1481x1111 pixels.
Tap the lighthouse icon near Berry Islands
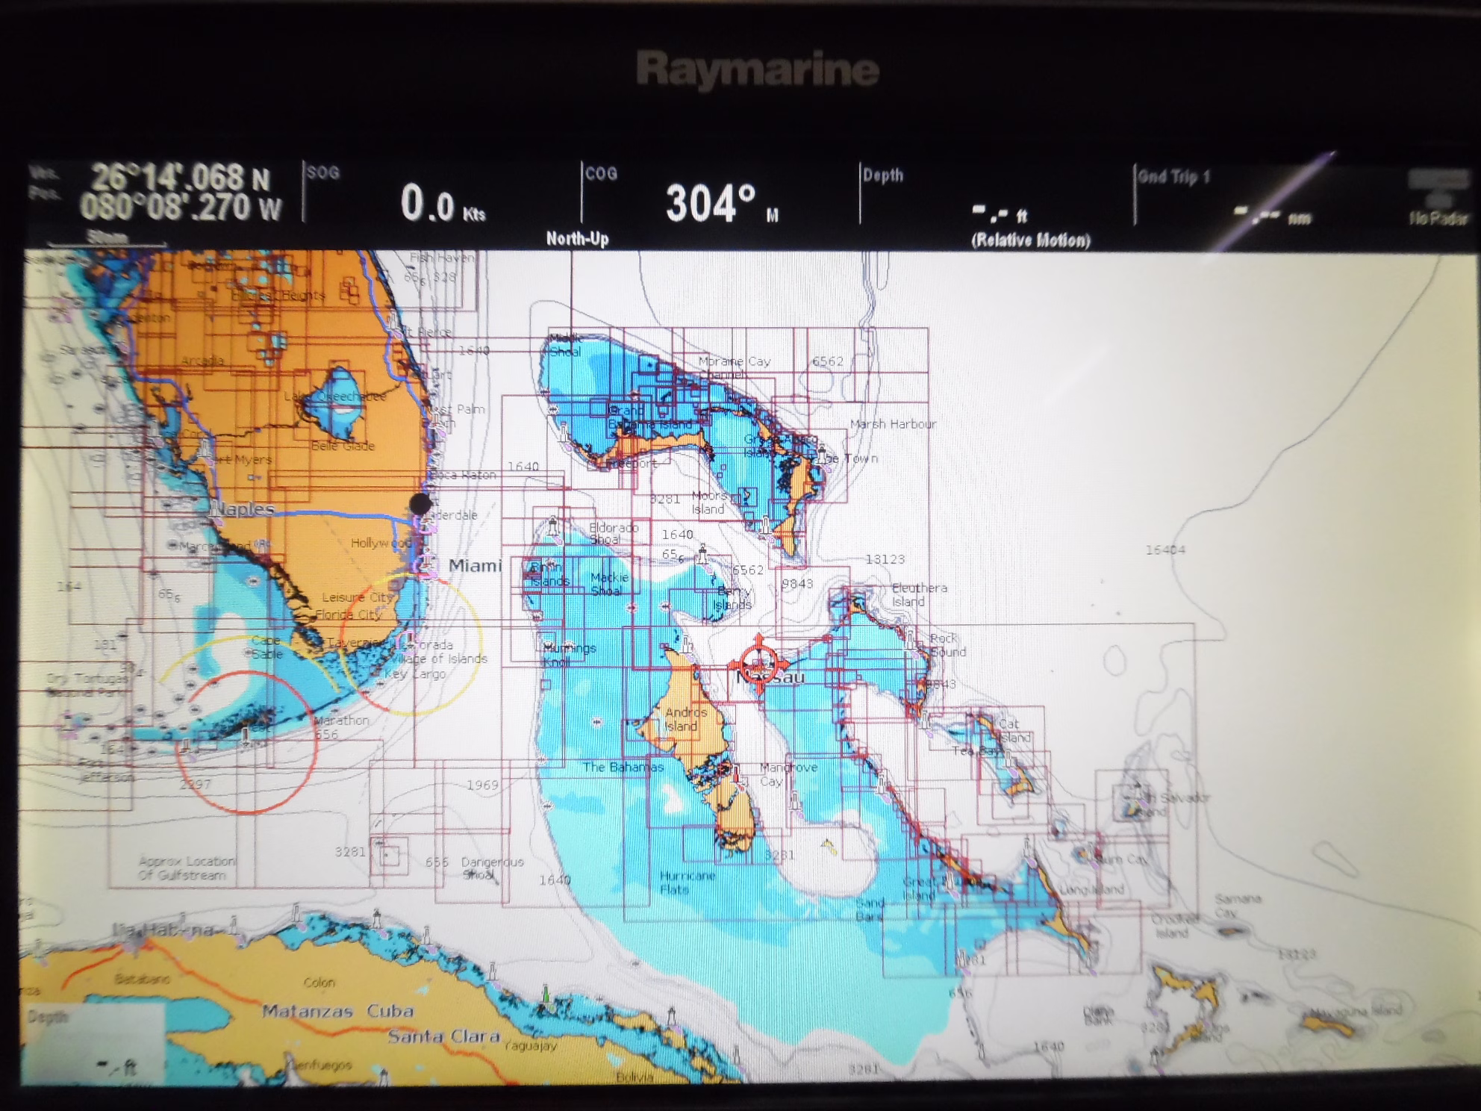pos(702,555)
